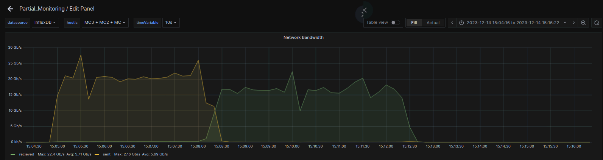Shift time range backward with left chevron
603x160 pixels.
(452, 23)
